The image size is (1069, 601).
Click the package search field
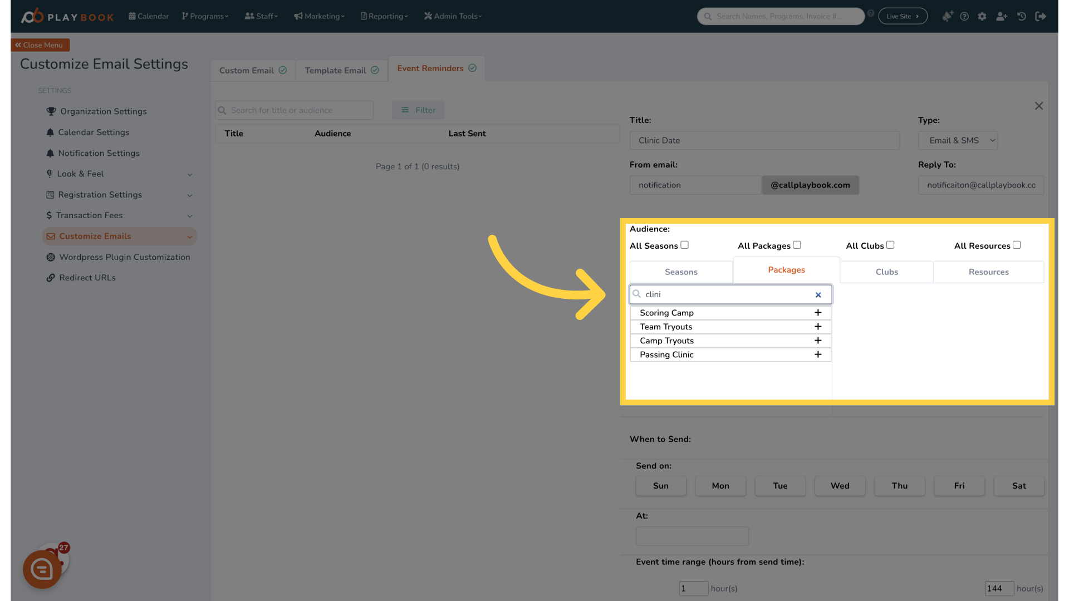point(730,294)
